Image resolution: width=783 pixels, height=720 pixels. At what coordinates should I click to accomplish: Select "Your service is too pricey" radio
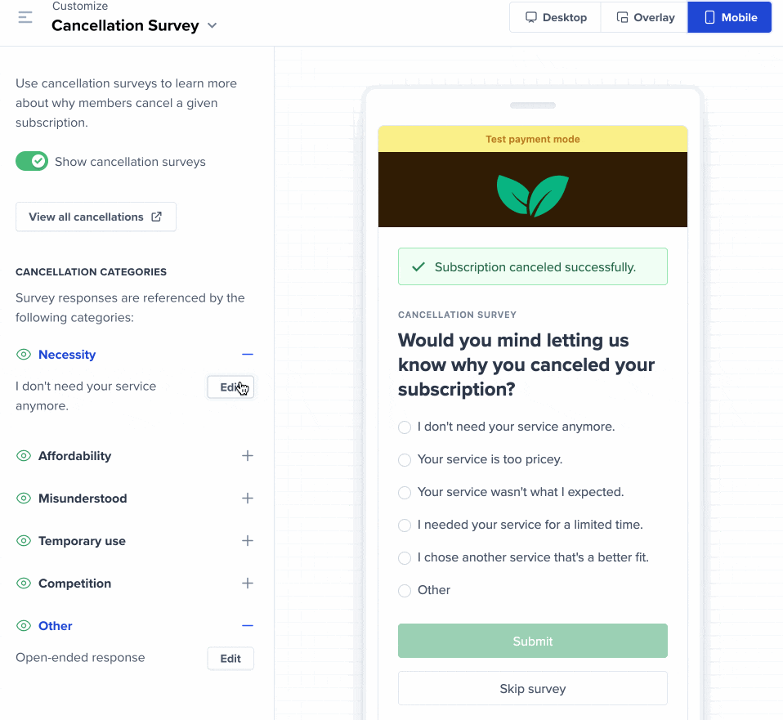(405, 460)
